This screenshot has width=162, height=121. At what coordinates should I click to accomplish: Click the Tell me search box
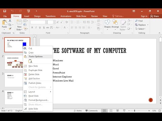(x=118, y=16)
